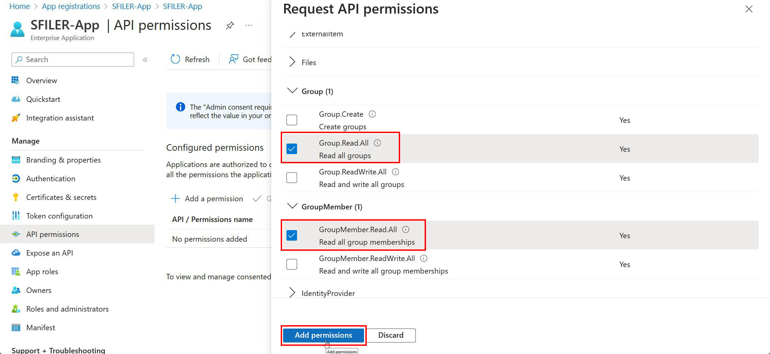770x354 pixels.
Task: Show info for Group.Read.All permission
Action: pyautogui.click(x=377, y=143)
